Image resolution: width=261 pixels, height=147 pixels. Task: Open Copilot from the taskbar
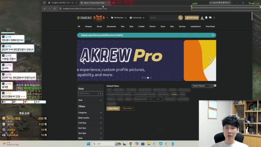pyautogui.click(x=137, y=144)
